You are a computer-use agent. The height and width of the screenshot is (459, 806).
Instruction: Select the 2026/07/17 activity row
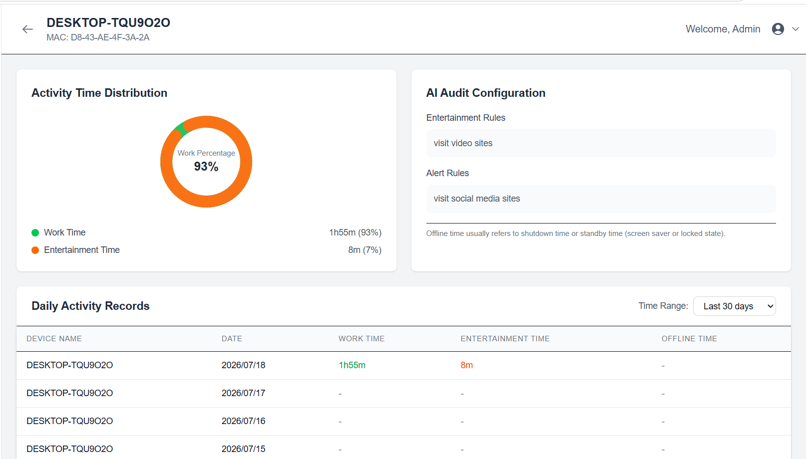click(x=403, y=393)
